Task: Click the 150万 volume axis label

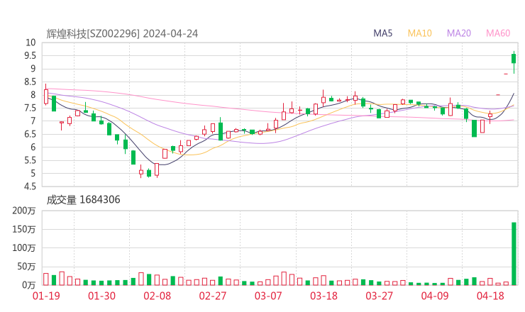Action: 24,229
